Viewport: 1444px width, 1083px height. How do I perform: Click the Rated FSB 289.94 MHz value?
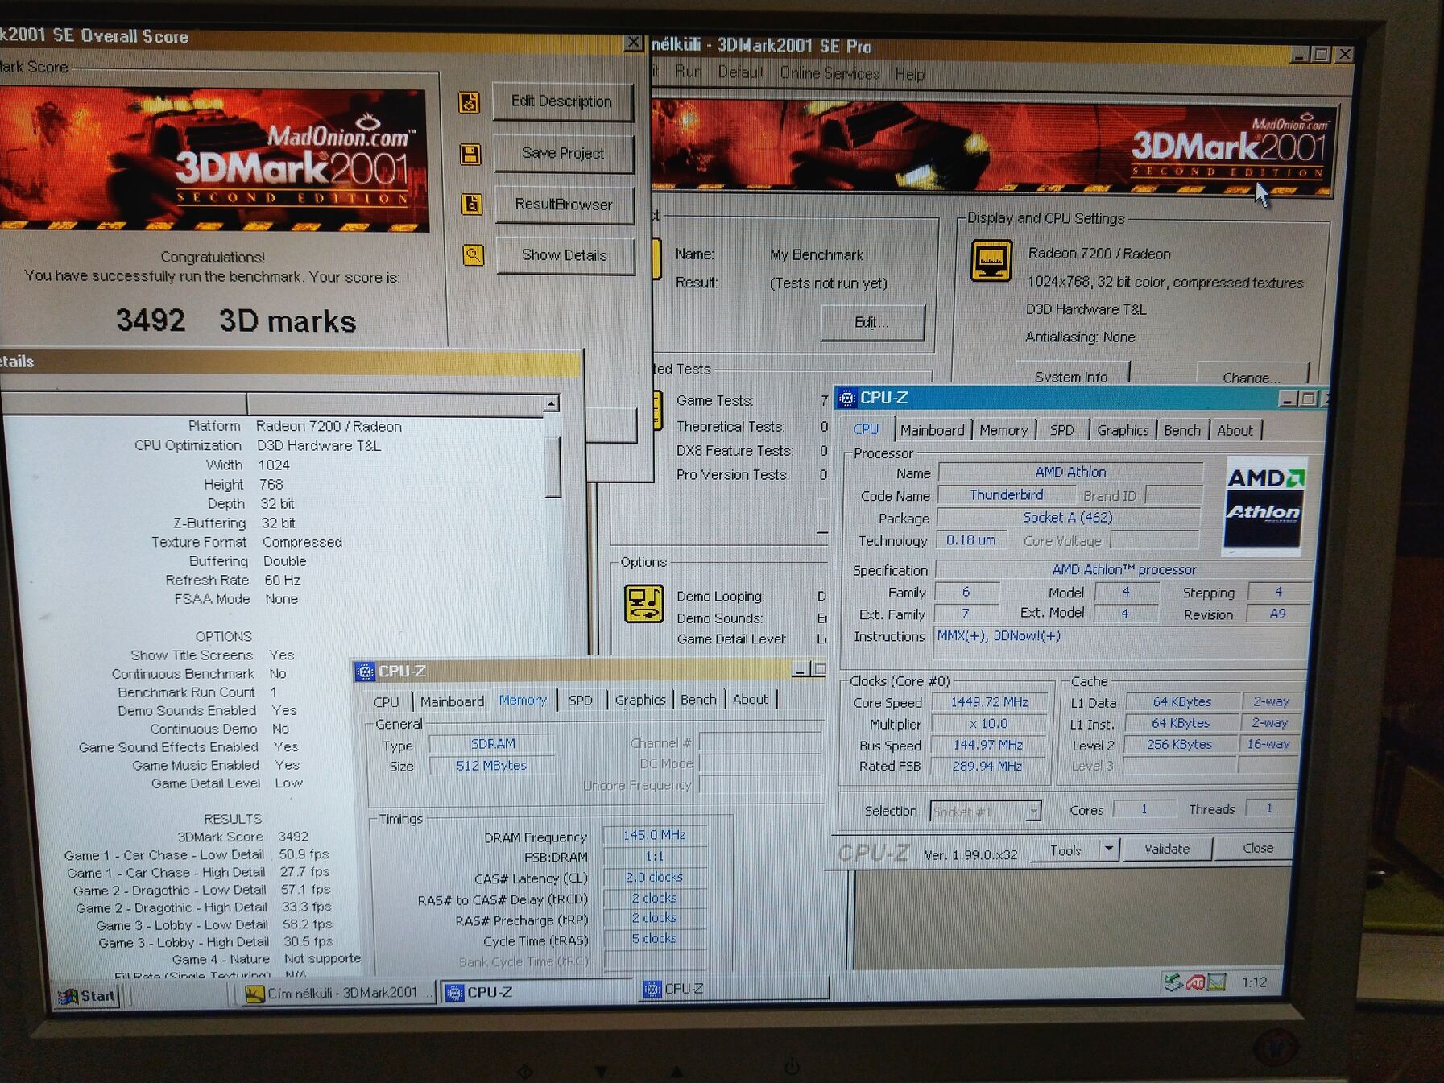(987, 766)
